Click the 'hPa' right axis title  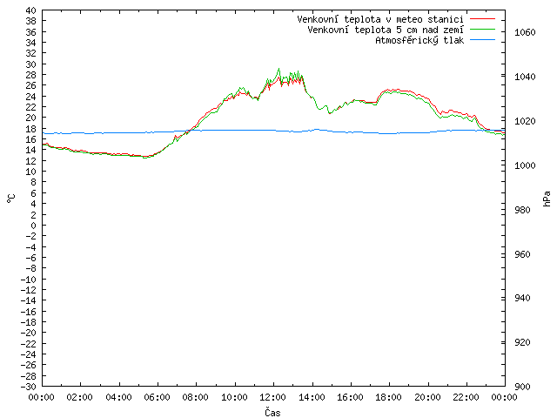pos(547,199)
